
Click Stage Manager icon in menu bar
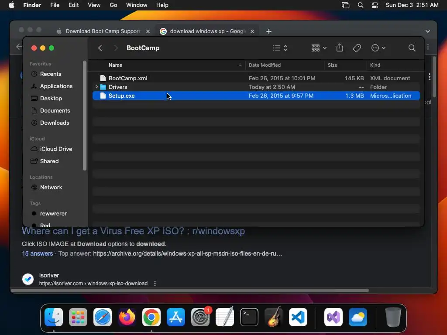click(346, 5)
